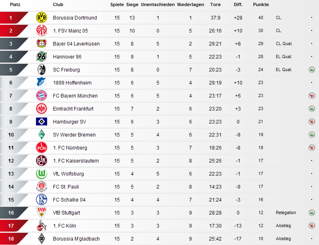This screenshot has height=245, width=319.
Task: Click the Siege column header
Action: click(132, 4)
